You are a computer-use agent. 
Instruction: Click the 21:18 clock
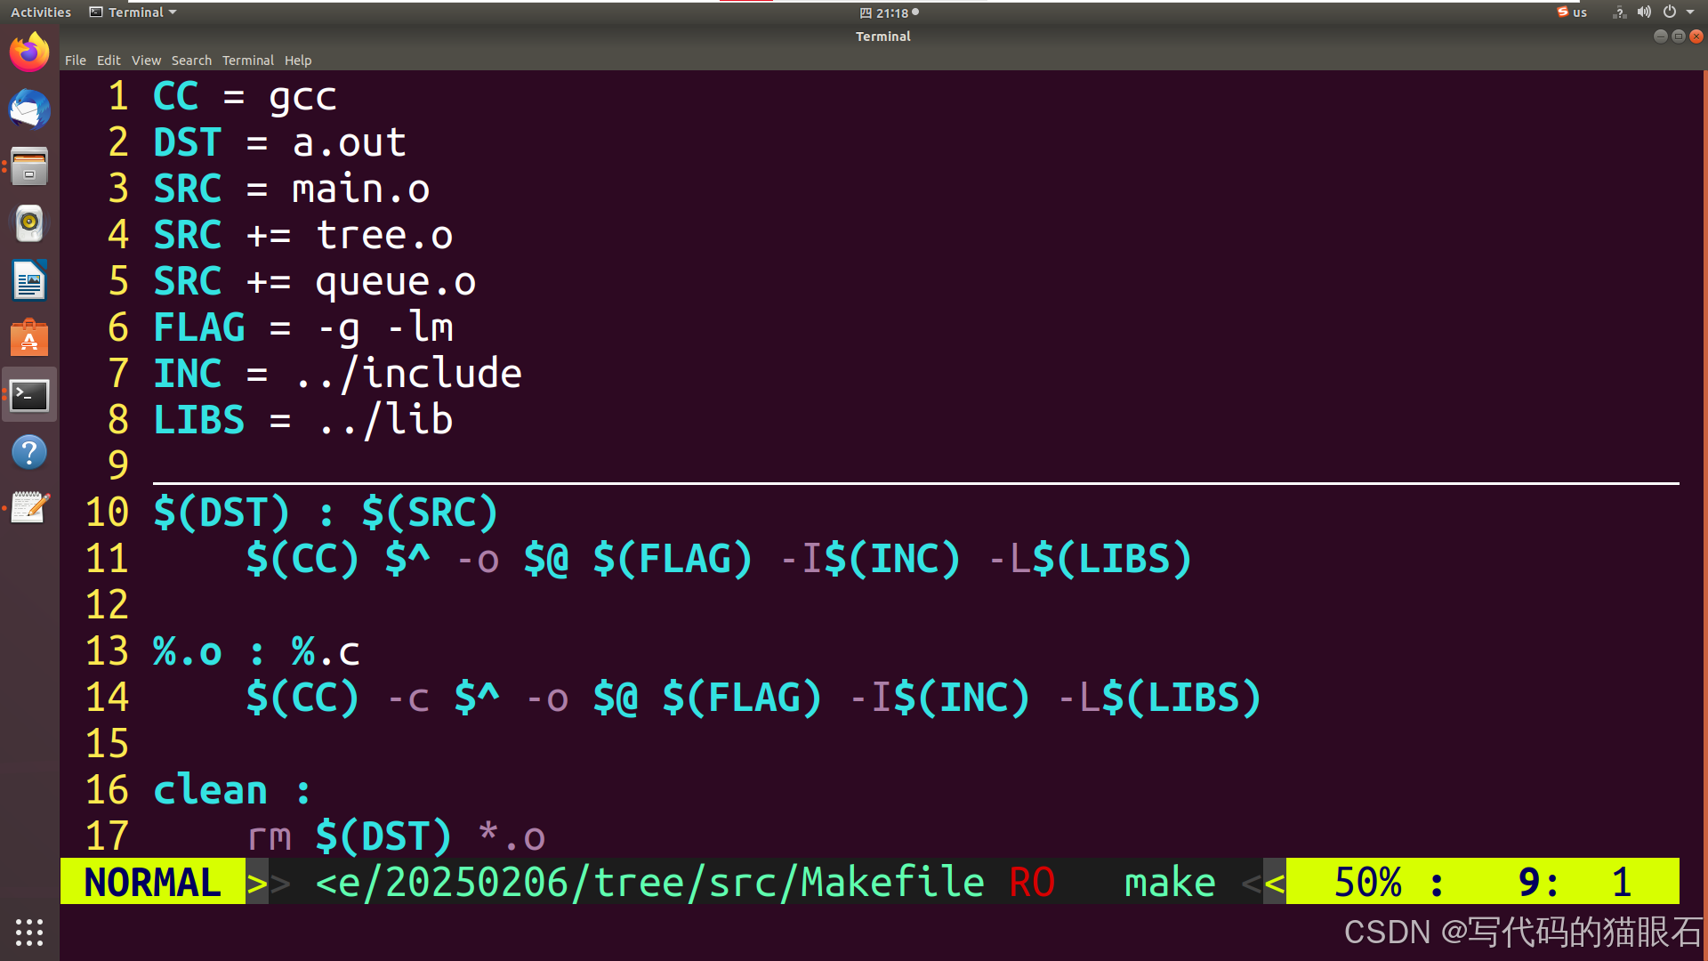(890, 12)
